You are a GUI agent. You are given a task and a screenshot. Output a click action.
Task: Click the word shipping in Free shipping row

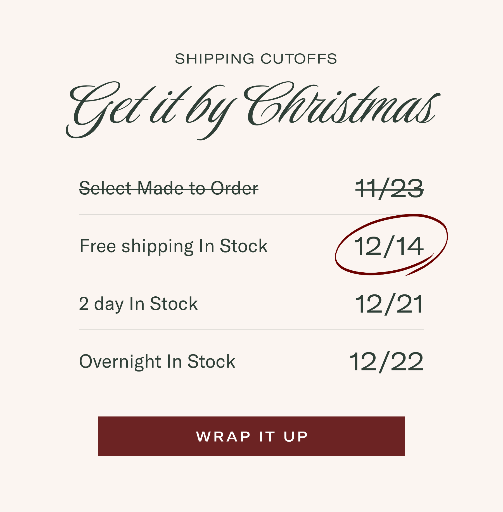(157, 247)
